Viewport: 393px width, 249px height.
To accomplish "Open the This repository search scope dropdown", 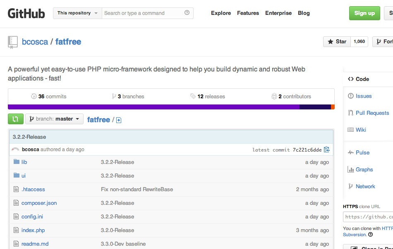I will coord(77,13).
